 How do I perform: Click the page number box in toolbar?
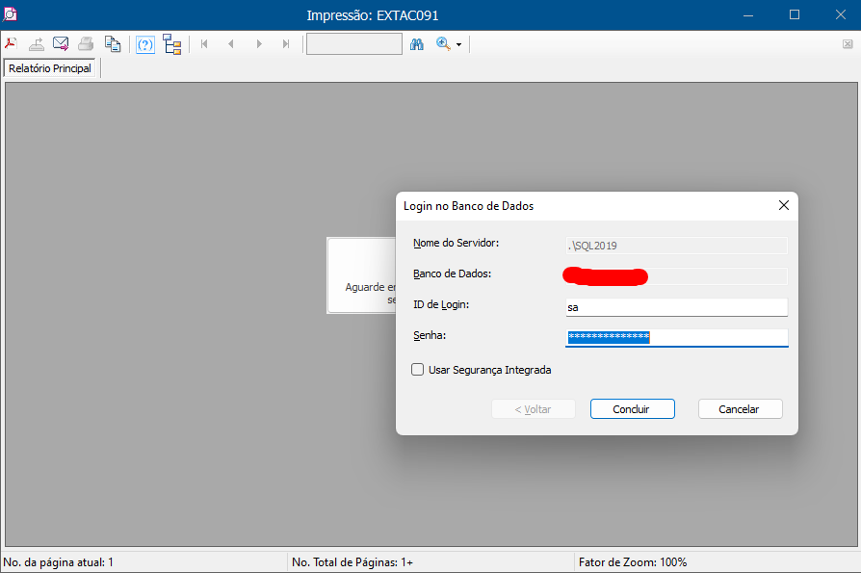[x=353, y=44]
